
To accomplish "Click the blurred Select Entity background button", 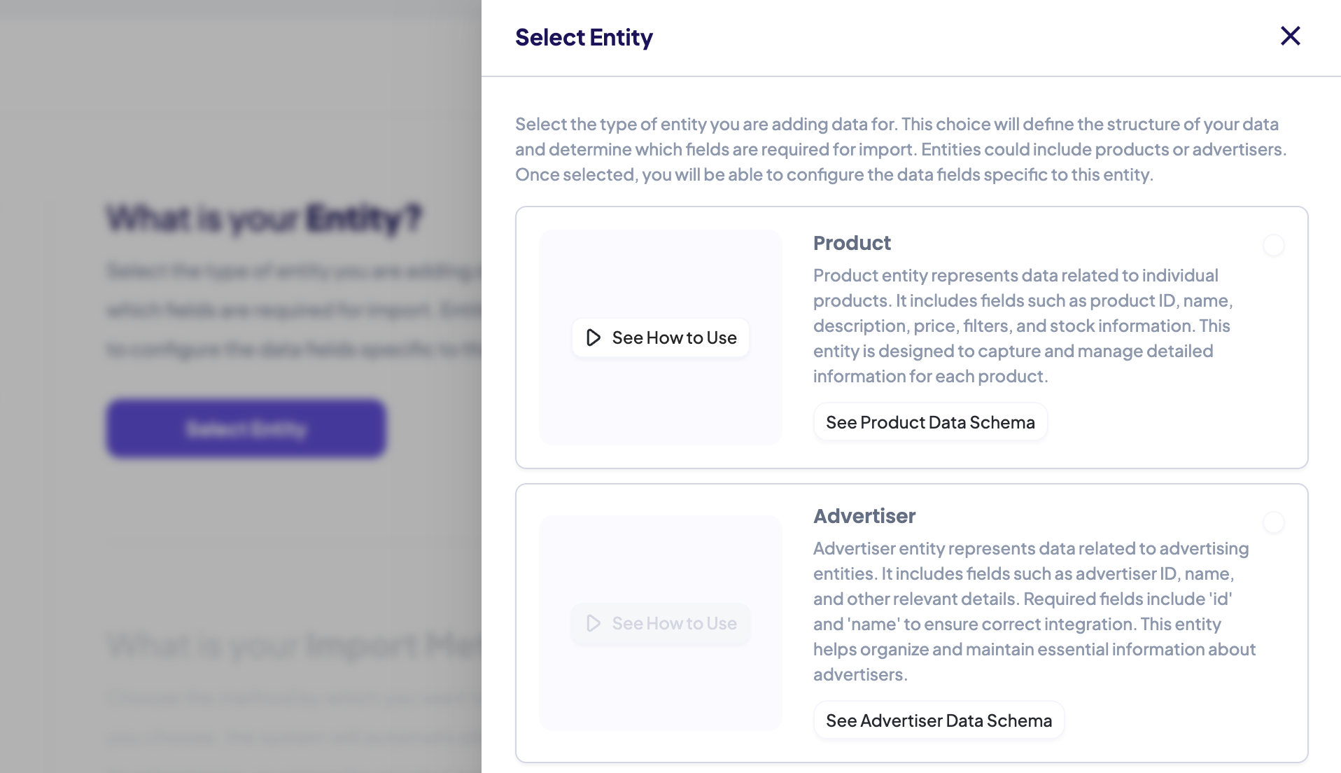I will [246, 429].
